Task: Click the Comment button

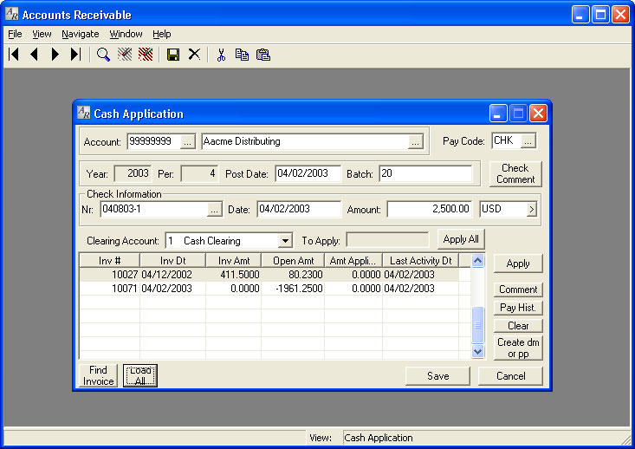Action: click(x=518, y=290)
